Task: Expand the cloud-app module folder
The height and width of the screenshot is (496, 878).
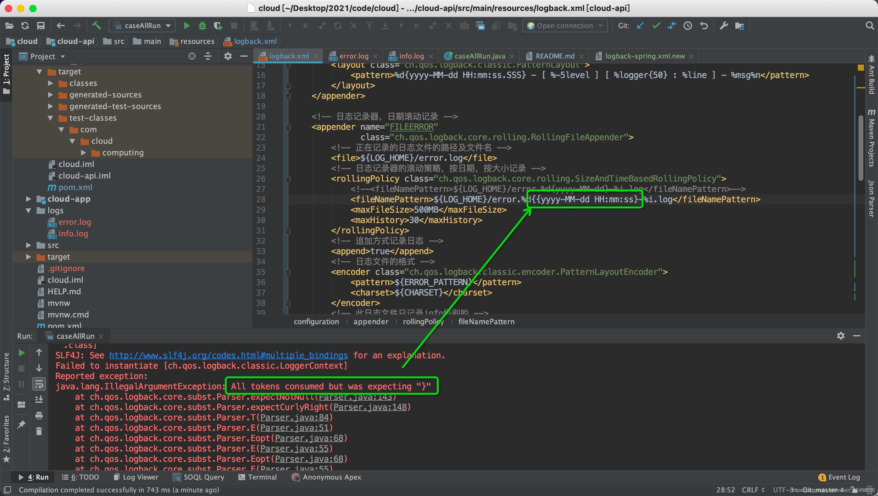Action: pos(29,199)
